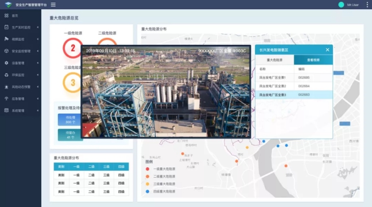Click the red 一级重大危险源 legend dot
Image resolution: width=372 pixels, height=207 pixels.
[148, 169]
